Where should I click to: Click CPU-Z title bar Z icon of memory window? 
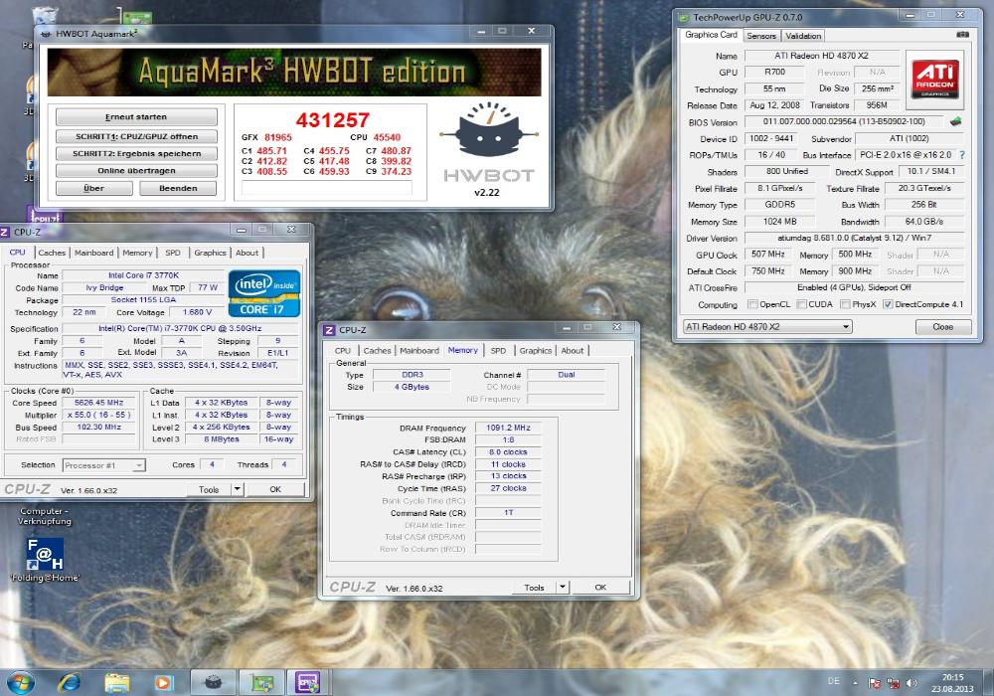pyautogui.click(x=328, y=330)
